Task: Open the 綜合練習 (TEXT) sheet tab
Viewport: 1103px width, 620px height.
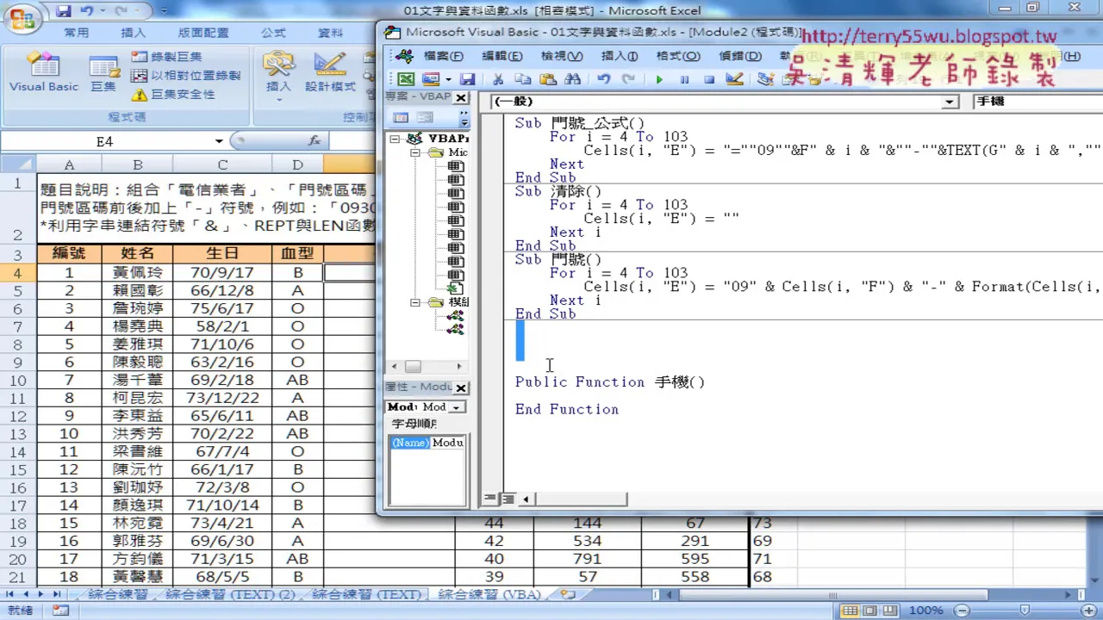Action: coord(366,594)
